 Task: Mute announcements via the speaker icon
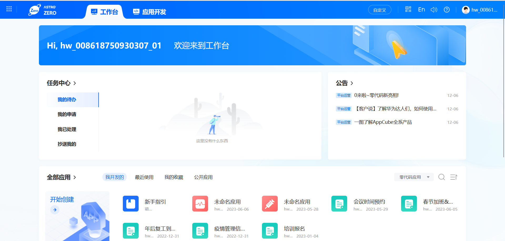click(x=434, y=9)
